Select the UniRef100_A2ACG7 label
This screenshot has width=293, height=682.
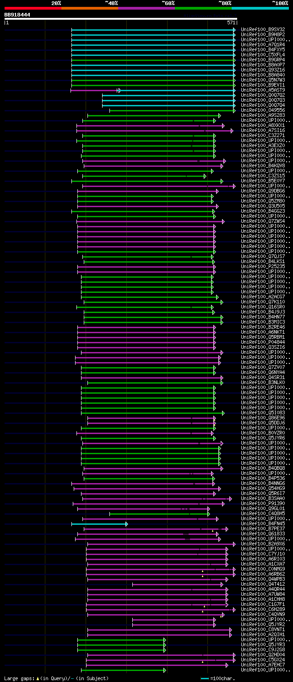pos(263,297)
